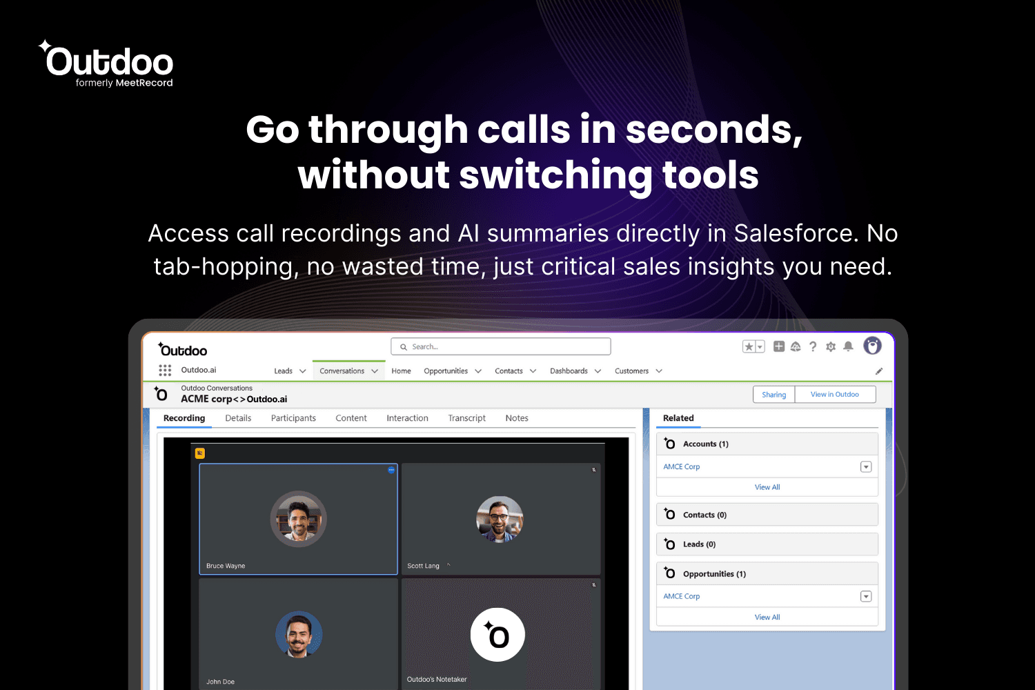Click the pencil icon to edit navigation
This screenshot has height=690, width=1035.
pyautogui.click(x=879, y=371)
